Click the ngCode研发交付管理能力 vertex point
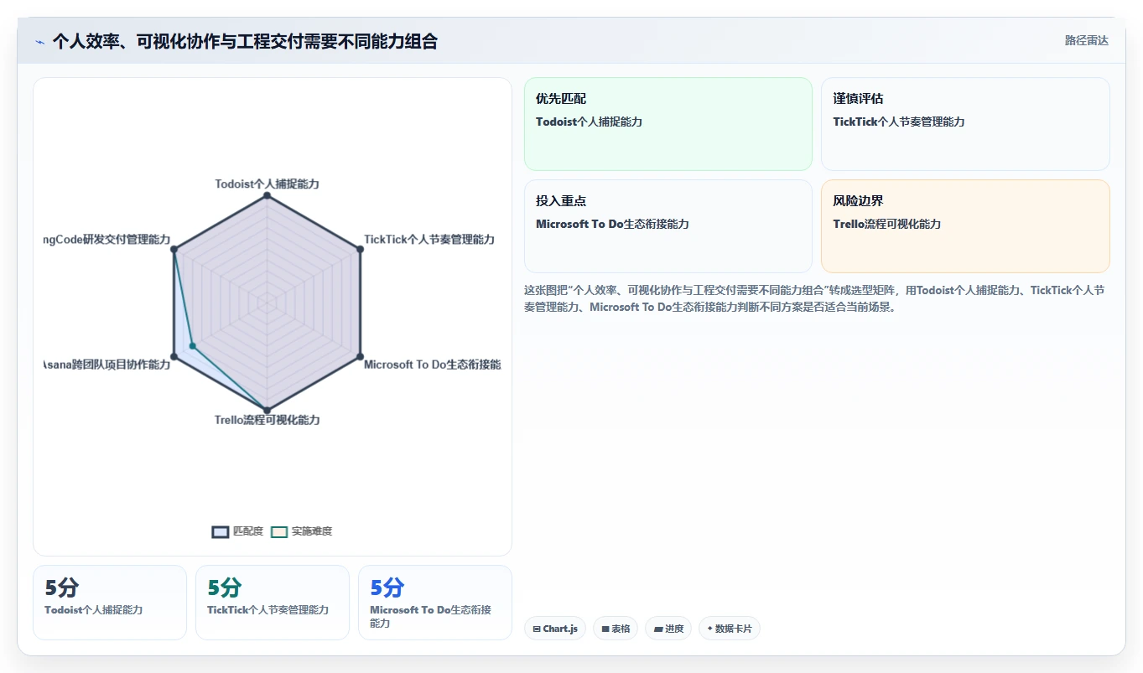The height and width of the screenshot is (673, 1143). (174, 249)
